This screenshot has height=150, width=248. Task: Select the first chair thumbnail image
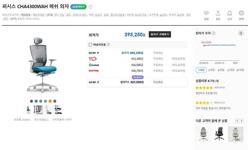point(29,110)
